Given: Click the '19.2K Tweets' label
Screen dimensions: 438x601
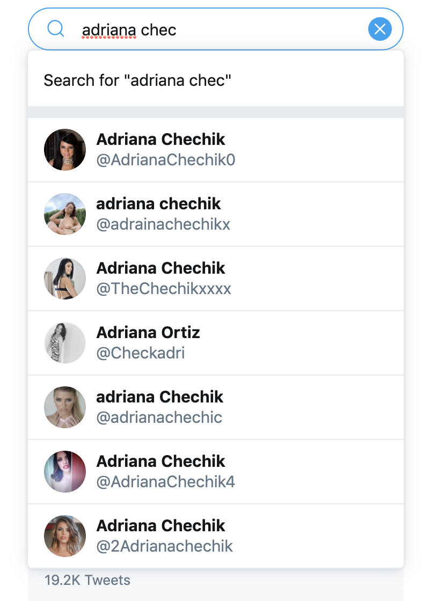Looking at the screenshot, I should click(x=87, y=580).
